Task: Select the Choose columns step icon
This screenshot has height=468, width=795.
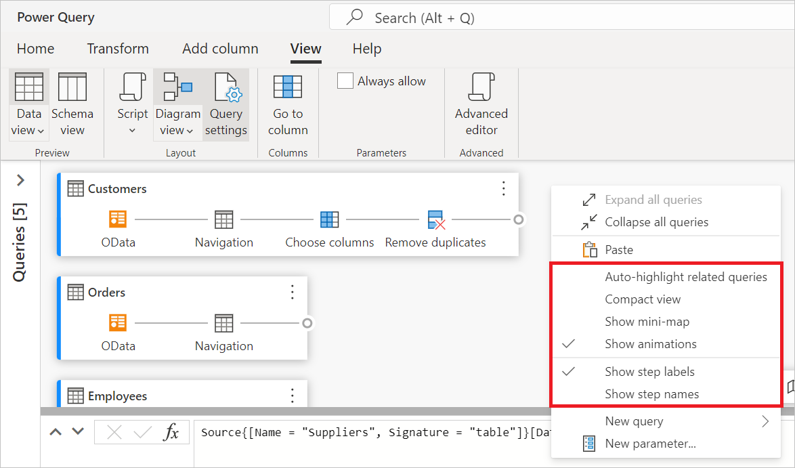Action: [330, 219]
